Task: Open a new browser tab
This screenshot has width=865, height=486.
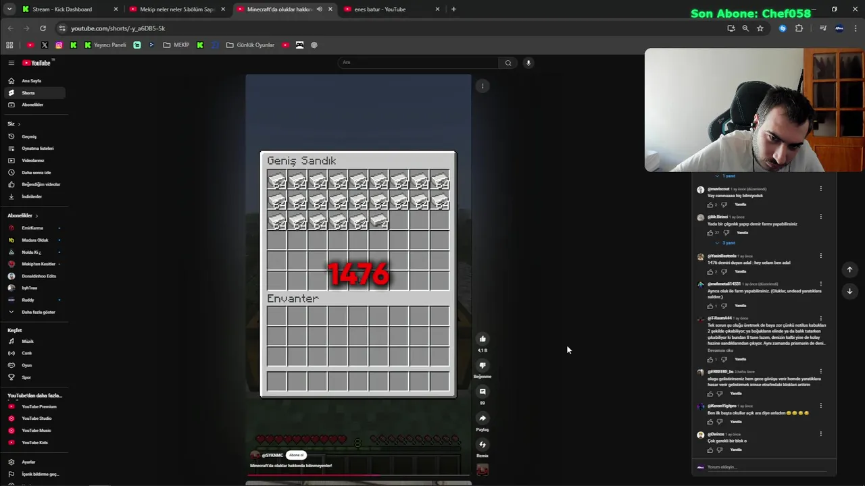Action: pos(453,9)
